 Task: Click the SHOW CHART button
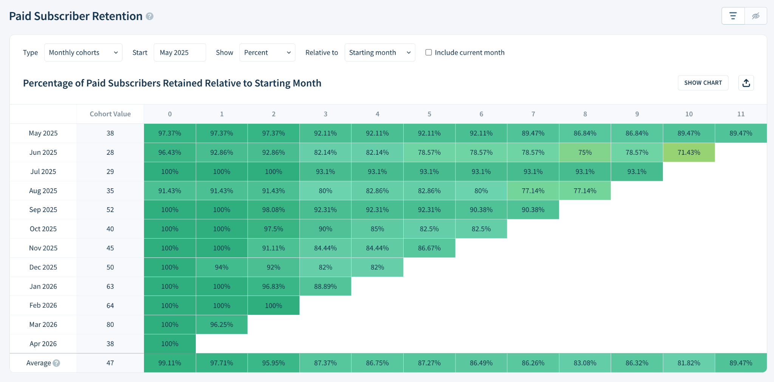703,83
